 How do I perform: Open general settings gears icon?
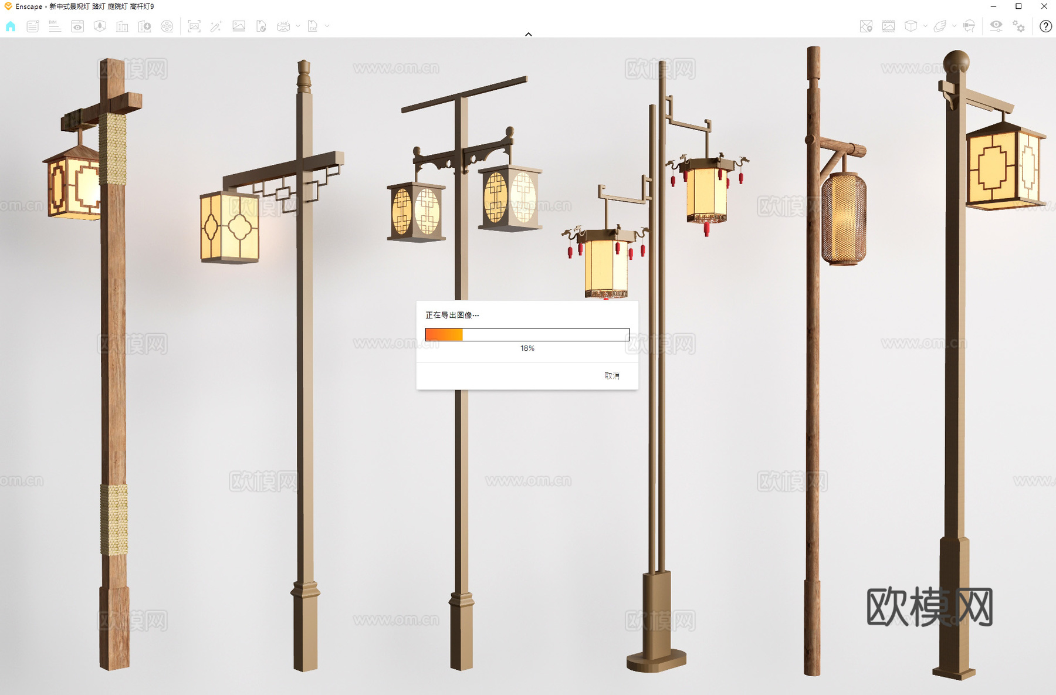(1019, 26)
